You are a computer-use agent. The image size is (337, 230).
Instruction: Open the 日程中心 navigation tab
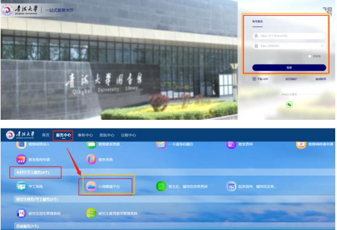point(128,135)
